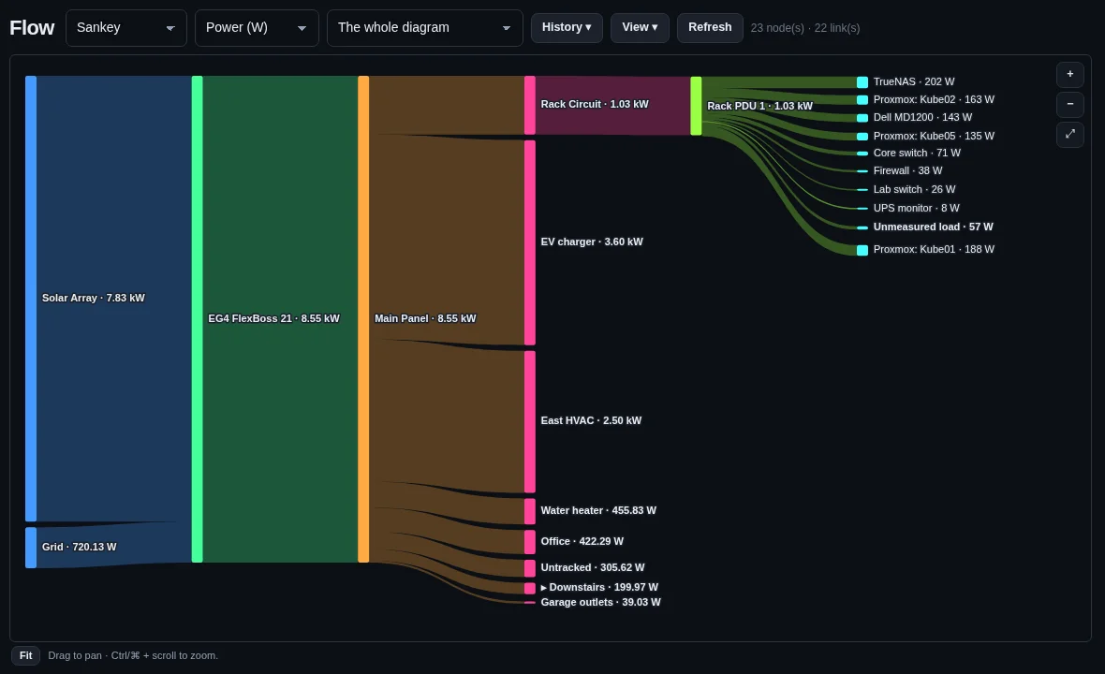Image resolution: width=1105 pixels, height=674 pixels.
Task: Click the UPS monitor 8 W label
Action: [916, 208]
